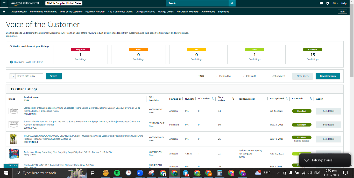Image resolution: width=354 pixels, height=178 pixels.
Task: See listings under Very poor
Action: tap(80, 59)
